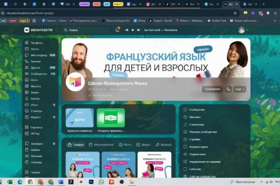Click the Закладки bookmark icon

[27, 143]
